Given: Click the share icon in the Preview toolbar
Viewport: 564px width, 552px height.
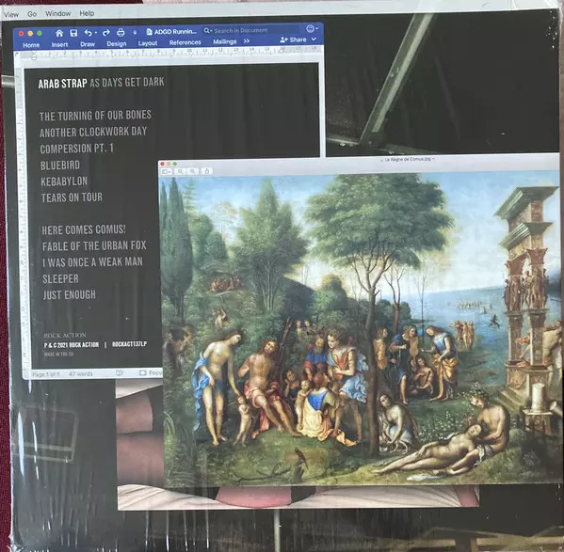Looking at the screenshot, I should (x=207, y=171).
